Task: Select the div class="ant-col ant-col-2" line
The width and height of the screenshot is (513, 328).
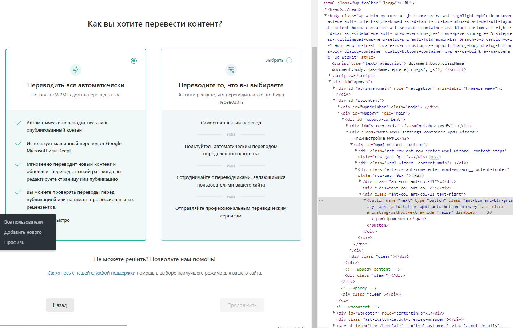Action: 407,188
